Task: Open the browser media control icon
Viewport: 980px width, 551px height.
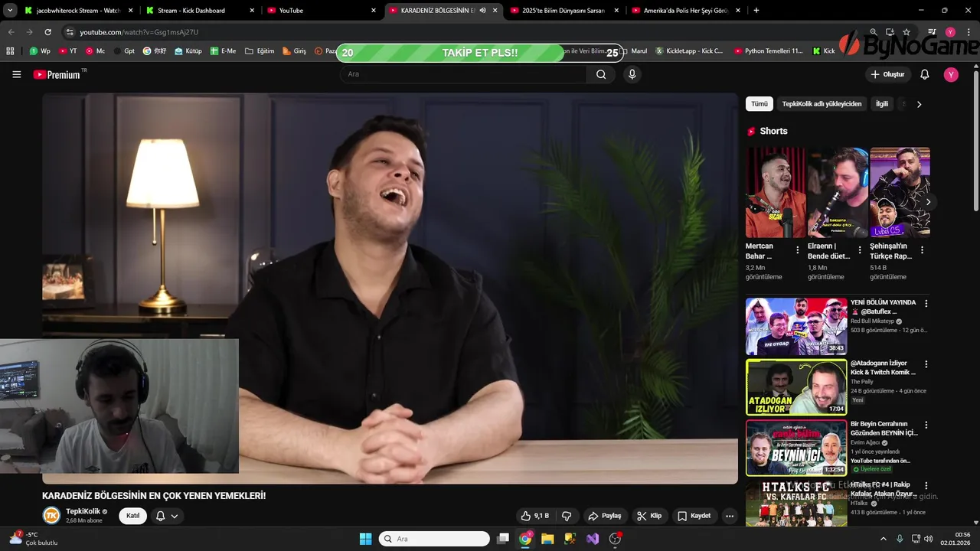Action: coord(932,32)
